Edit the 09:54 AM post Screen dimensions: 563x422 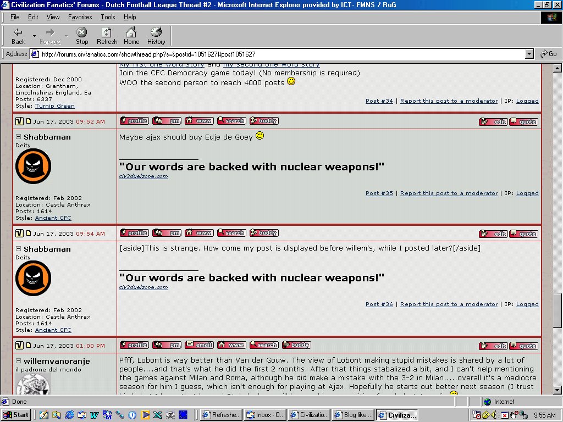point(493,234)
